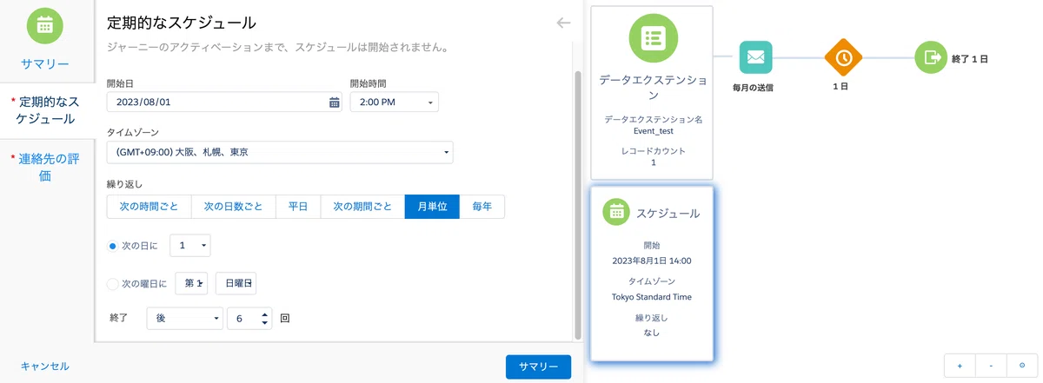Select the 次の日に radio button
Viewport: 1043px width, 383px height.
coord(112,247)
